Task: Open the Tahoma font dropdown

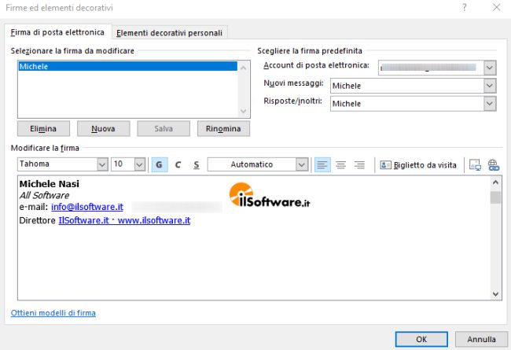Action: pyautogui.click(x=102, y=164)
